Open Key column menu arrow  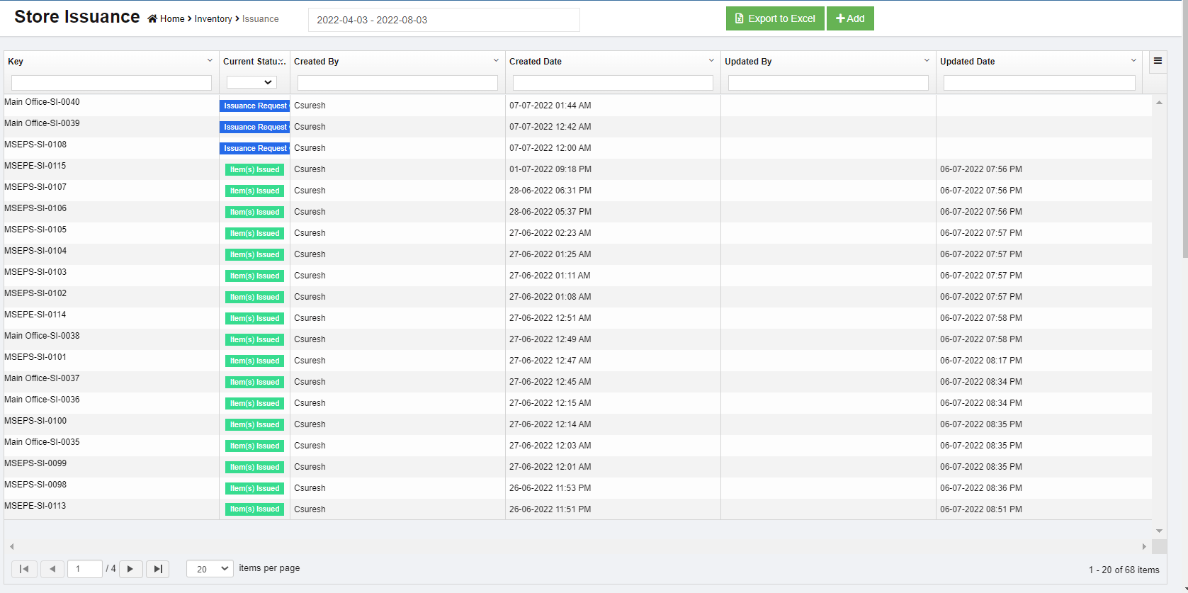coord(210,61)
